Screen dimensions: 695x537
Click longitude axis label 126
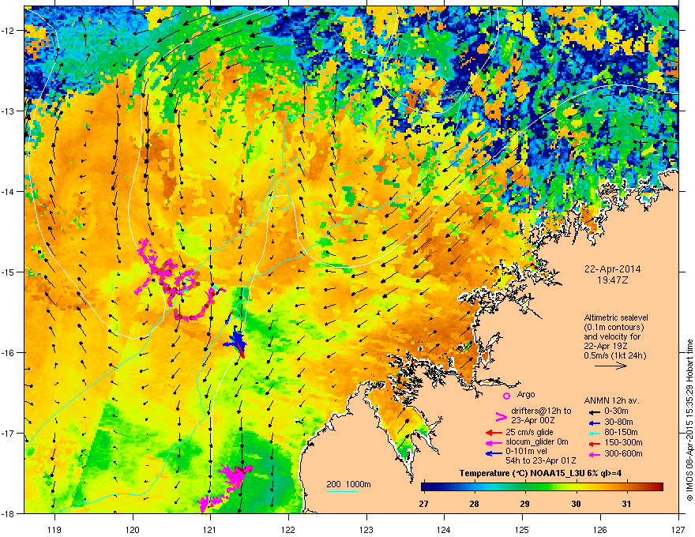[600, 529]
